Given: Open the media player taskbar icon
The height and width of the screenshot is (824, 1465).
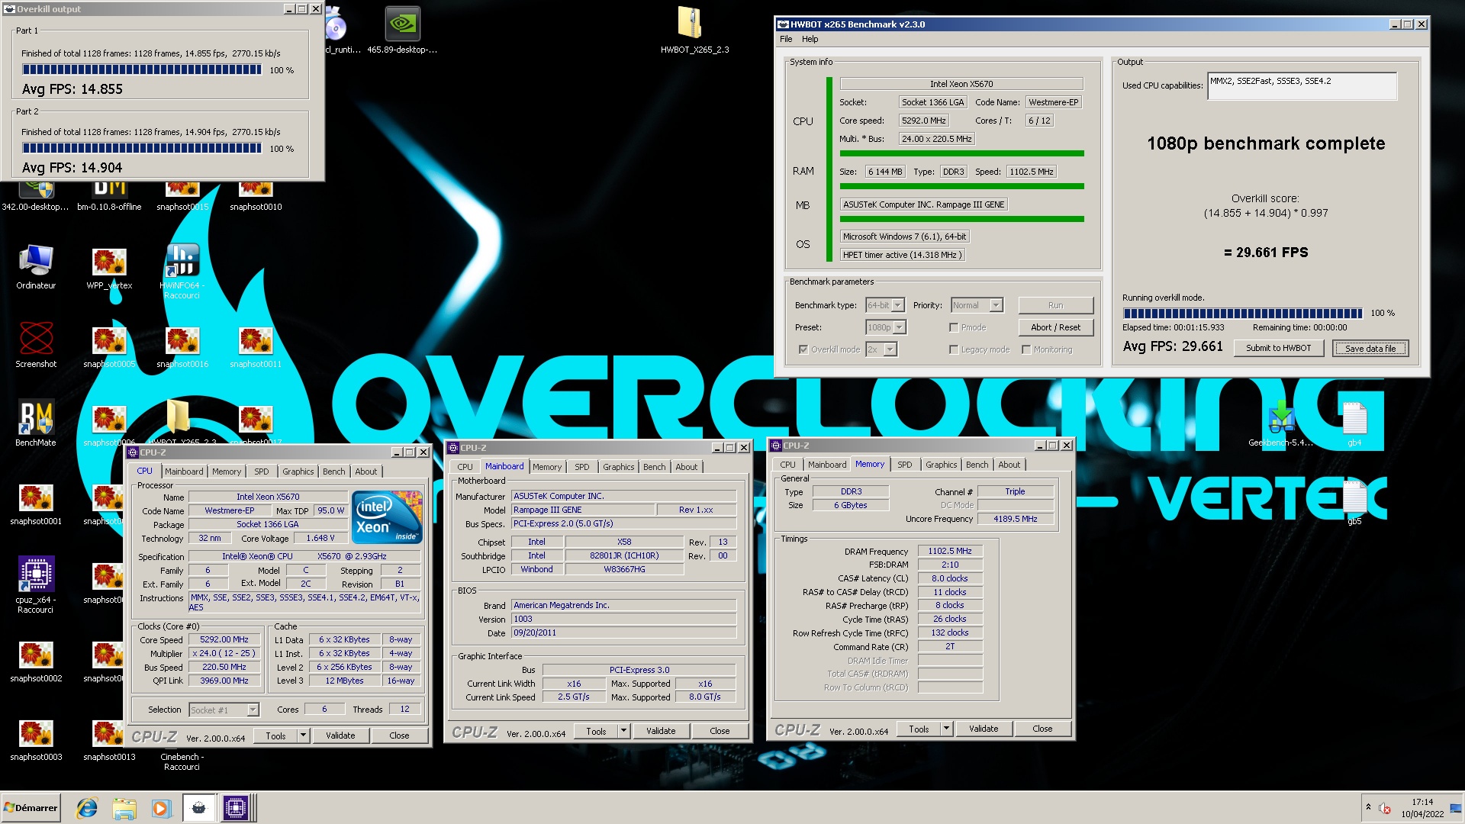Looking at the screenshot, I should [x=160, y=808].
